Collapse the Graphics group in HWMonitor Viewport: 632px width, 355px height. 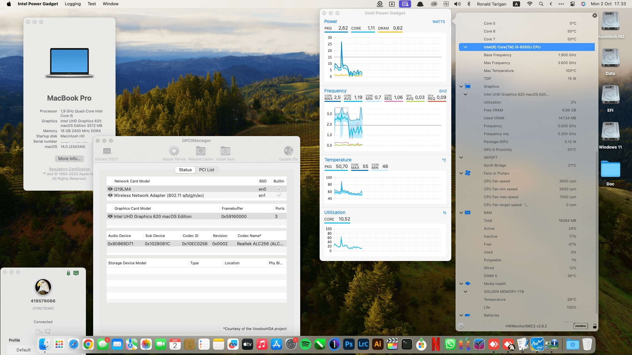(x=461, y=86)
